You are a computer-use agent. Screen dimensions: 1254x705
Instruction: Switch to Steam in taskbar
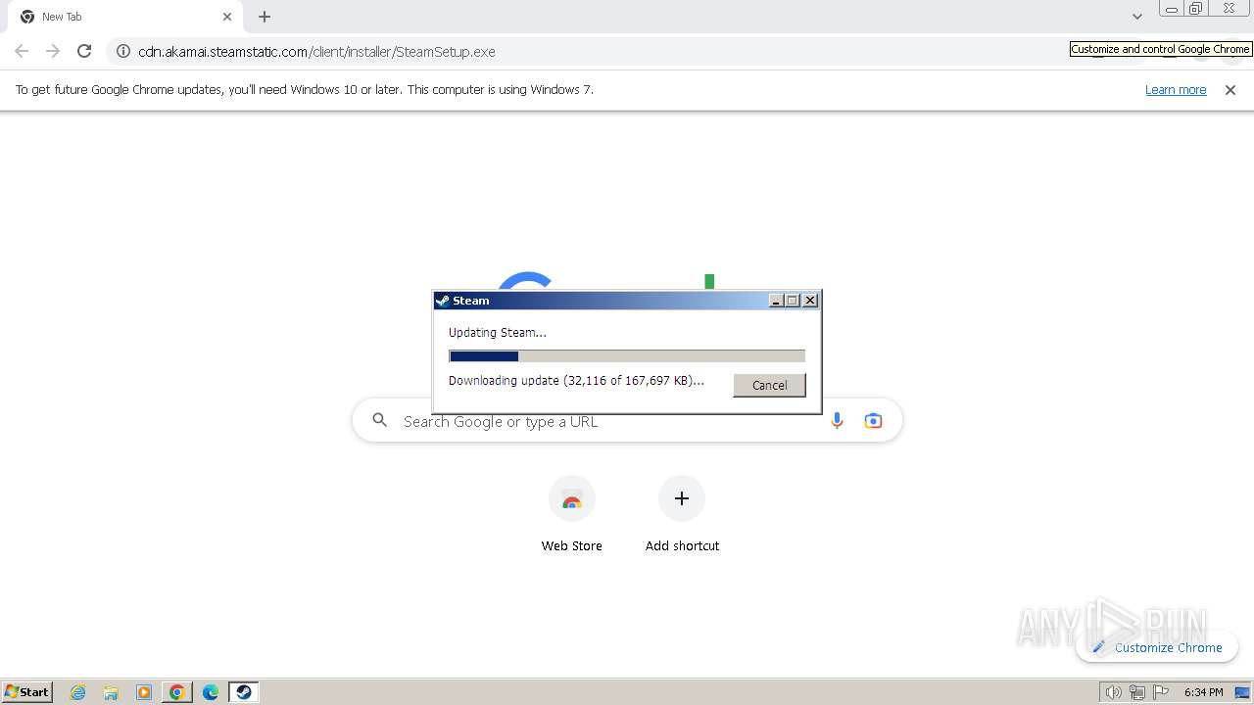[x=244, y=692]
